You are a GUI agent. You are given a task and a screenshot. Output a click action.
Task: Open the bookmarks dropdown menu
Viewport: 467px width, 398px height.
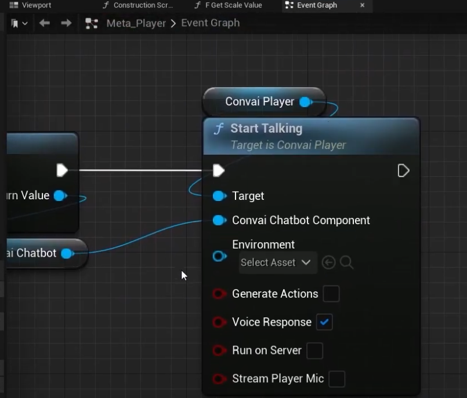pyautogui.click(x=19, y=23)
